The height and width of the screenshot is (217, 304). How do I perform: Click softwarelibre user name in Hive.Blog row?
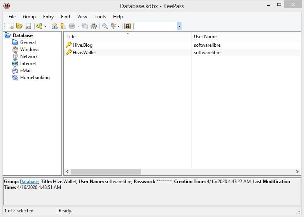point(207,45)
